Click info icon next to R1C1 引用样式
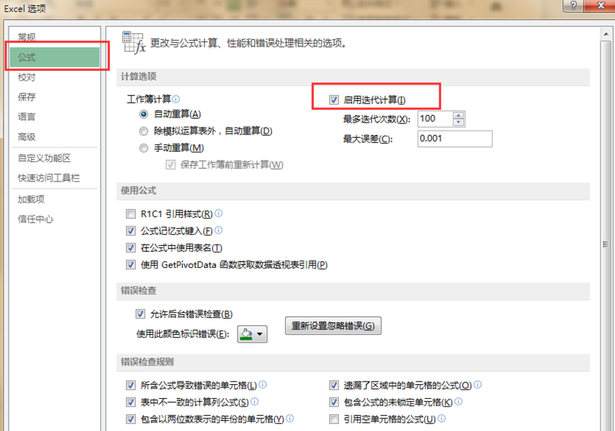Image resolution: width=615 pixels, height=431 pixels. click(218, 212)
